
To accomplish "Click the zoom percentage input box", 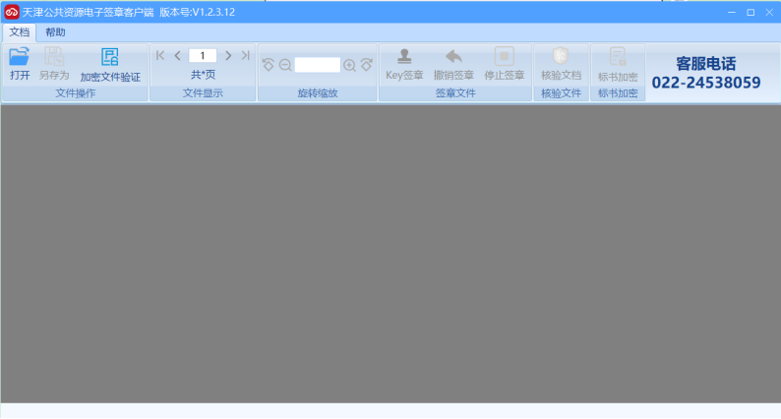I will [x=317, y=65].
